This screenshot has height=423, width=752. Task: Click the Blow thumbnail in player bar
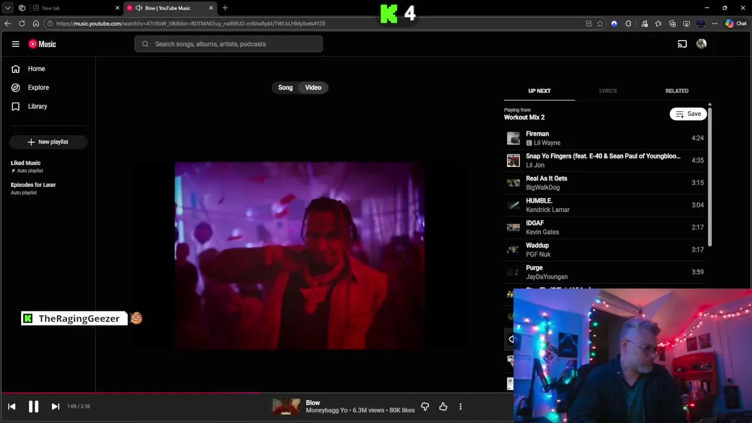[286, 407]
